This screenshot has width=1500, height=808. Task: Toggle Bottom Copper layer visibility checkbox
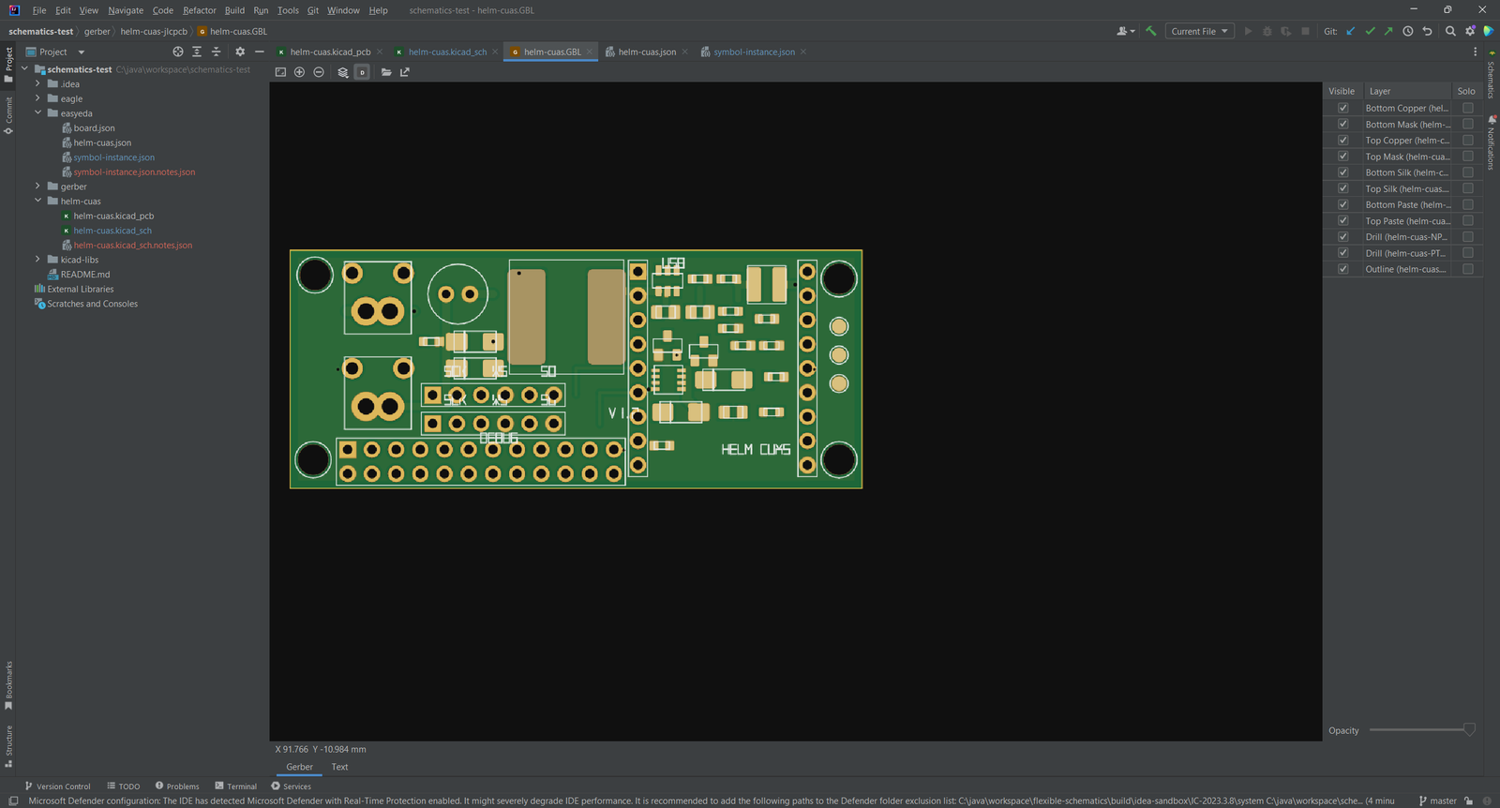pyautogui.click(x=1342, y=108)
